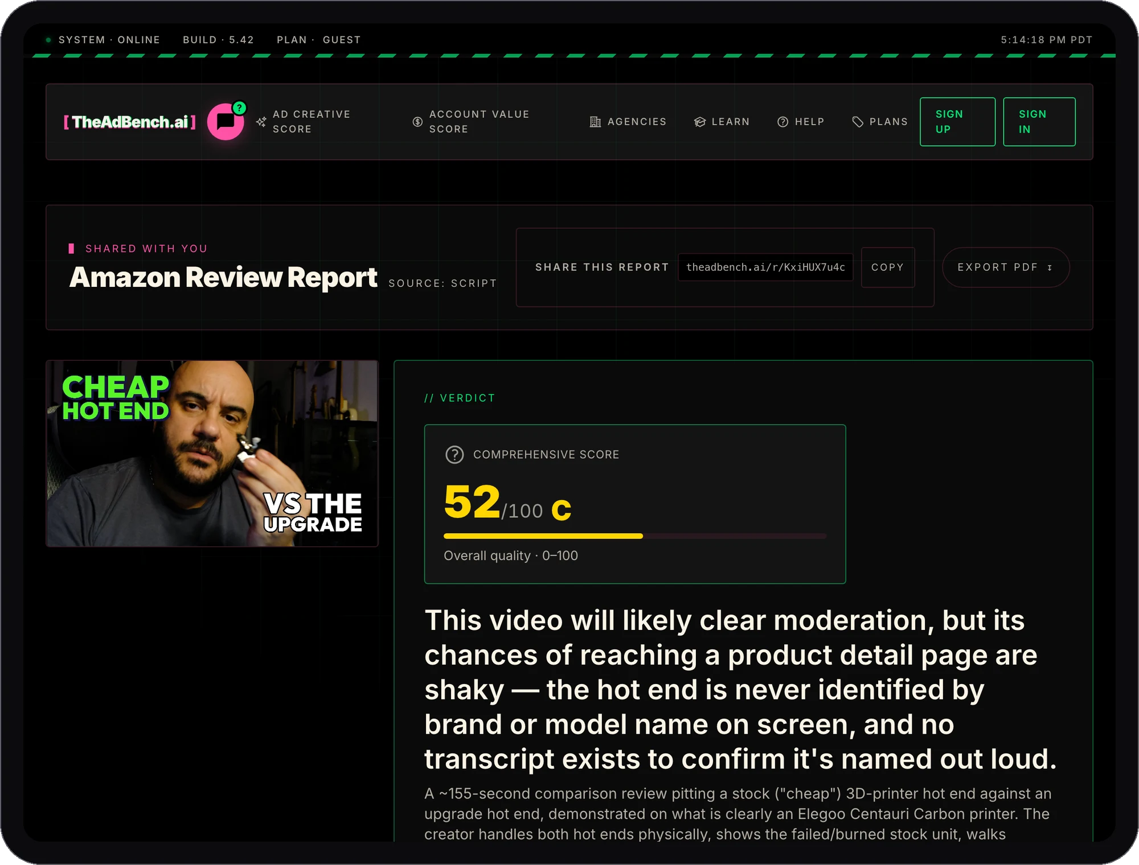Click the SHARED WITH YOU label
The height and width of the screenshot is (865, 1139).
pyautogui.click(x=146, y=249)
